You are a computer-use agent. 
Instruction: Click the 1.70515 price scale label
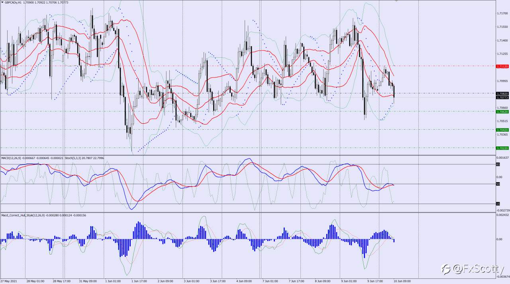click(x=502, y=121)
